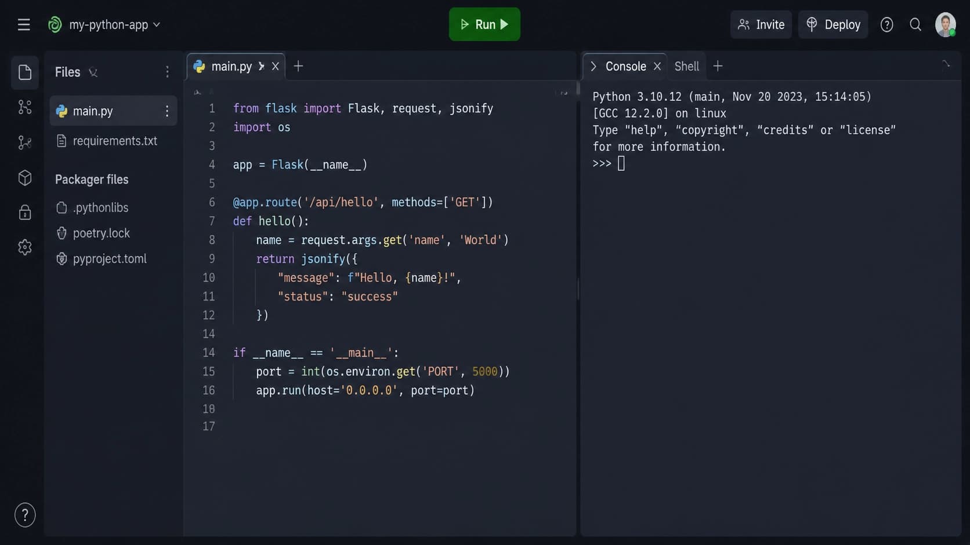Viewport: 970px width, 545px height.
Task: Open the Settings gear icon
Action: point(25,247)
